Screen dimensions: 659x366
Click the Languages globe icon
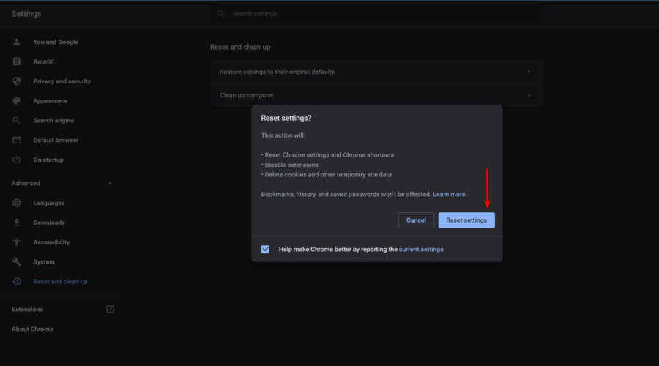16,203
